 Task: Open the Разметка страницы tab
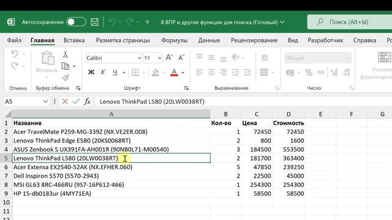pos(123,40)
